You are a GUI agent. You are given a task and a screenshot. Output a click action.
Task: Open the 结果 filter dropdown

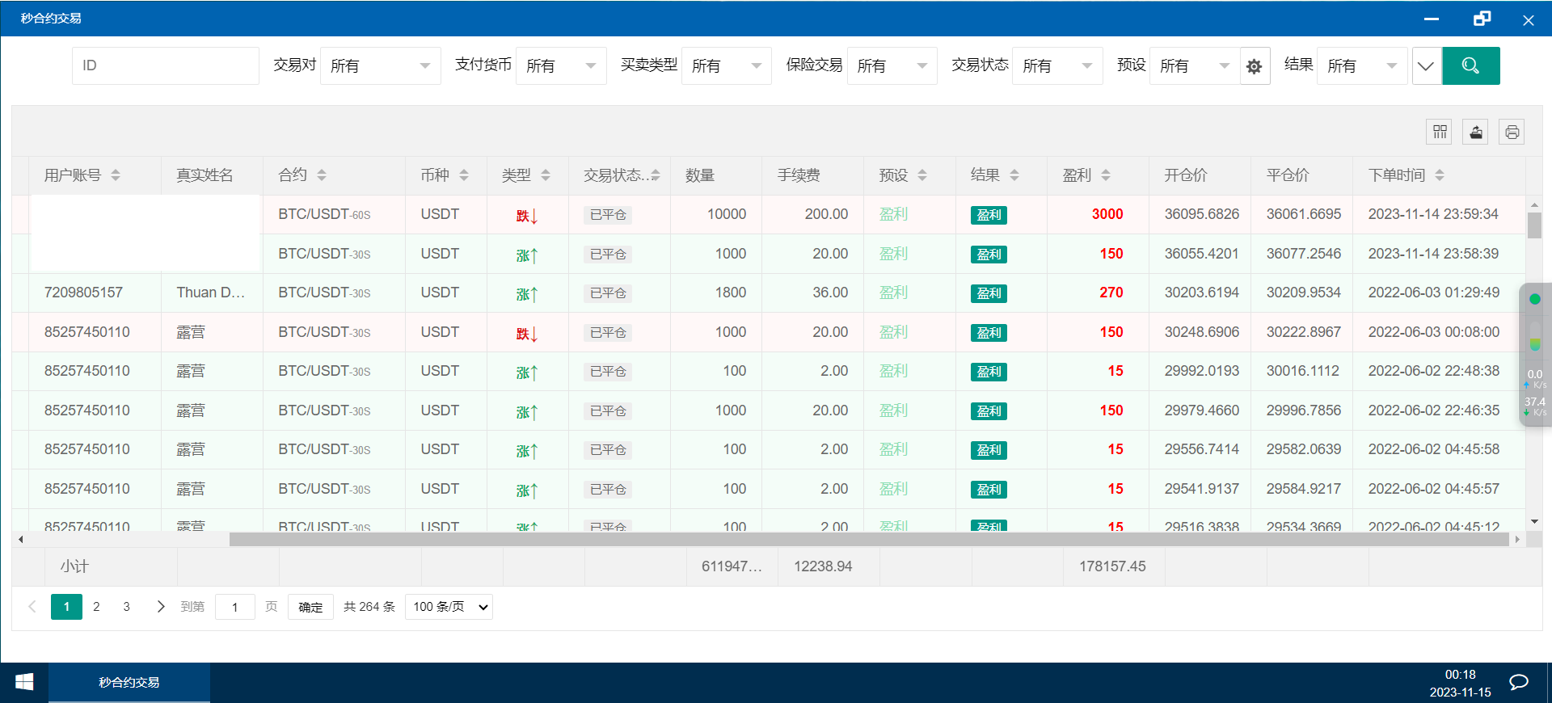1362,65
